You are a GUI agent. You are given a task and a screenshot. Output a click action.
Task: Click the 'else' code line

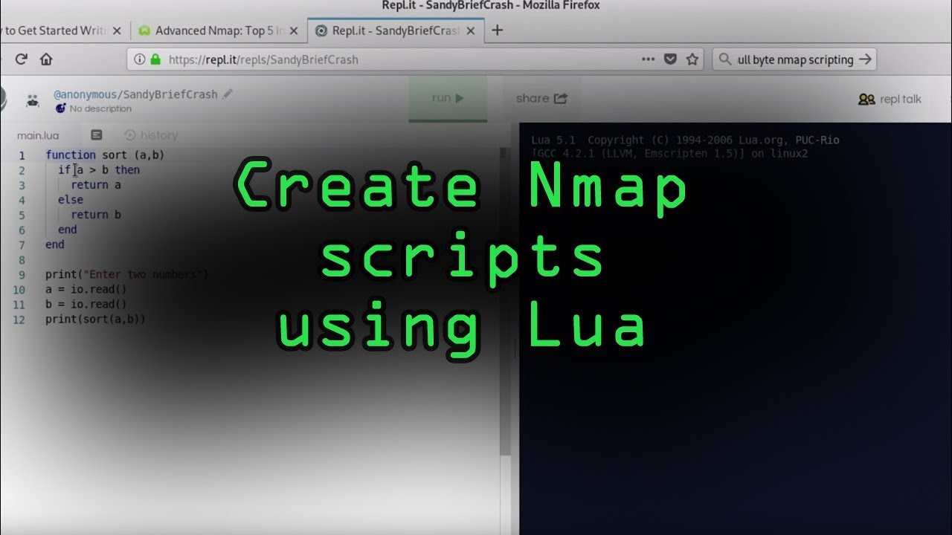coord(71,199)
